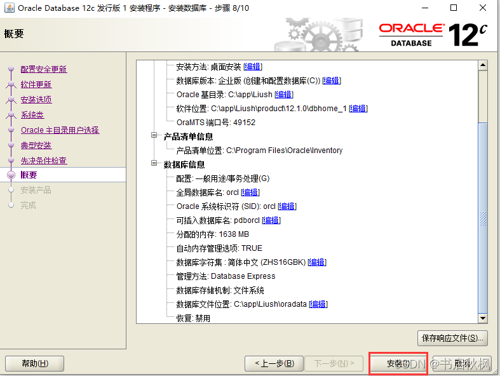Edit the Oracle 基目录 path
Image resolution: width=500 pixels, height=376 pixels.
pos(284,95)
